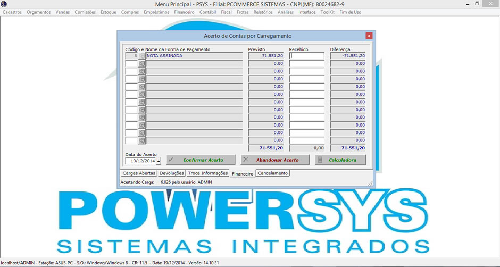Click the Abandonar Acerto button
Screen dimensions: 500x267
click(275, 160)
